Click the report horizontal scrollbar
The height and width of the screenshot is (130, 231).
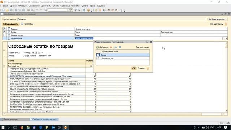104,114
